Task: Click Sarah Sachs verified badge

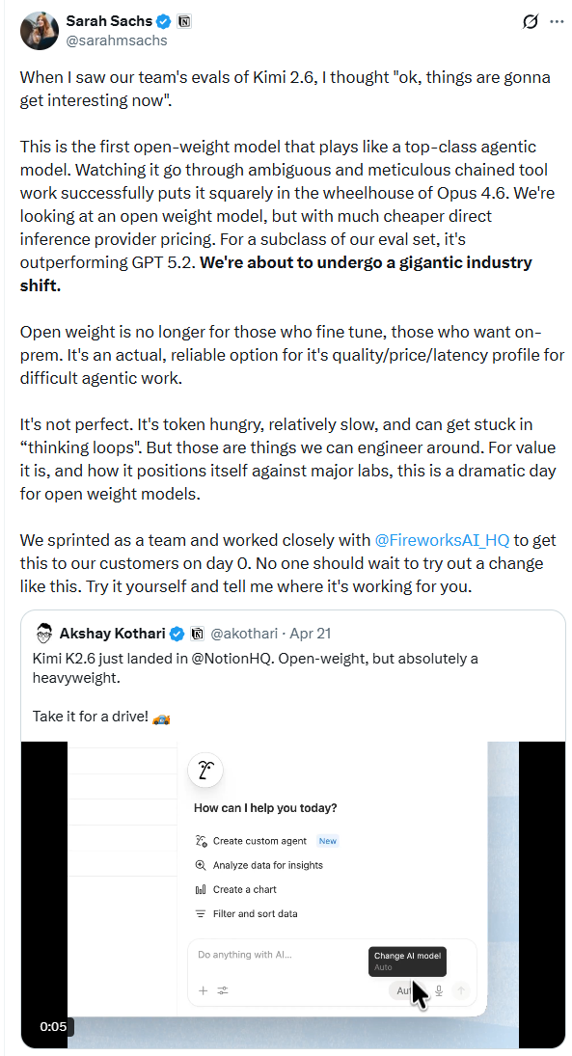Action: (164, 21)
